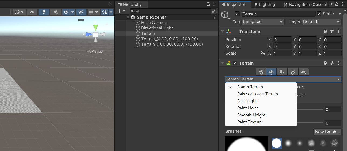
Task: Open the Layer dropdown Default
Action: [x=322, y=22]
